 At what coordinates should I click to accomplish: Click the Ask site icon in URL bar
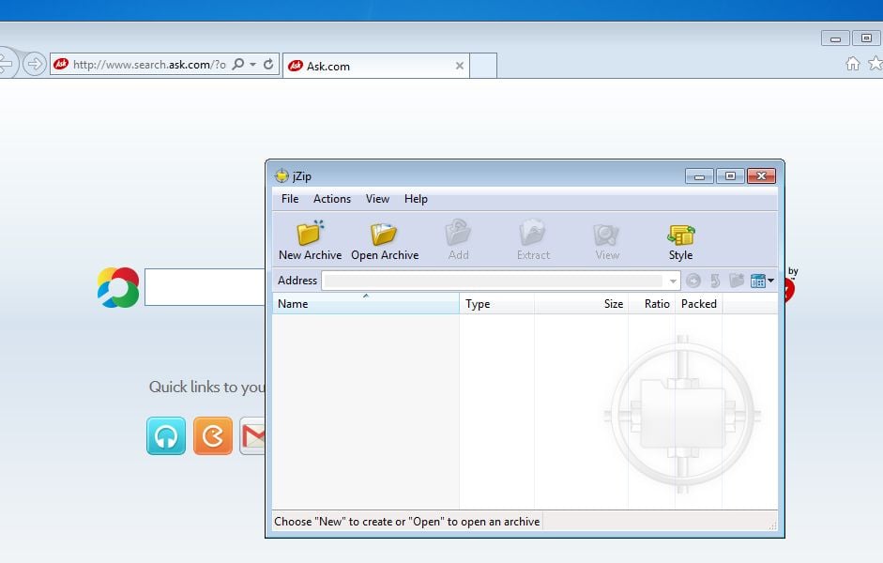coord(61,64)
